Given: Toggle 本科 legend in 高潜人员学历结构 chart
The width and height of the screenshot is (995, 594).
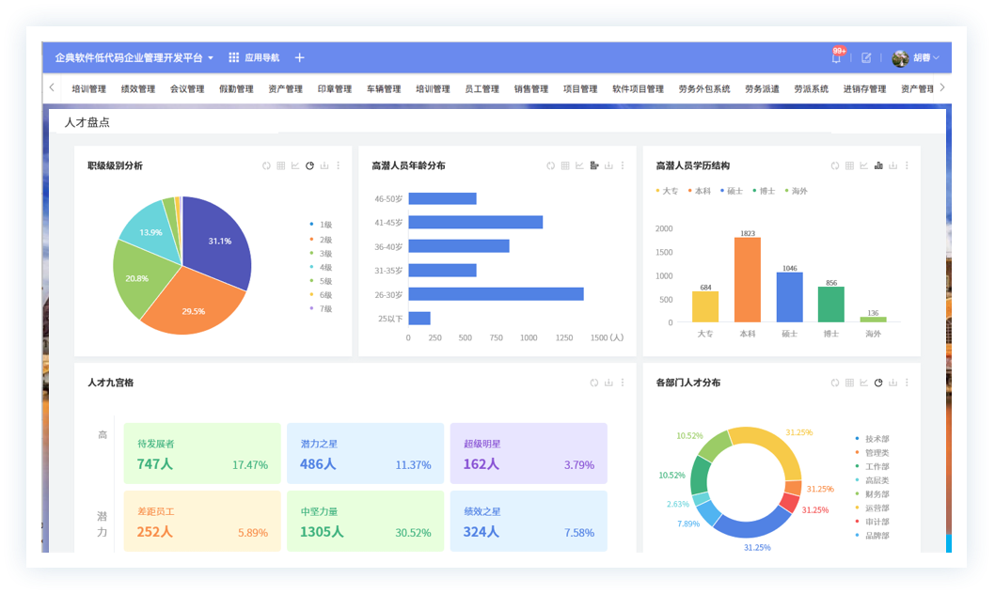Looking at the screenshot, I should point(697,191).
